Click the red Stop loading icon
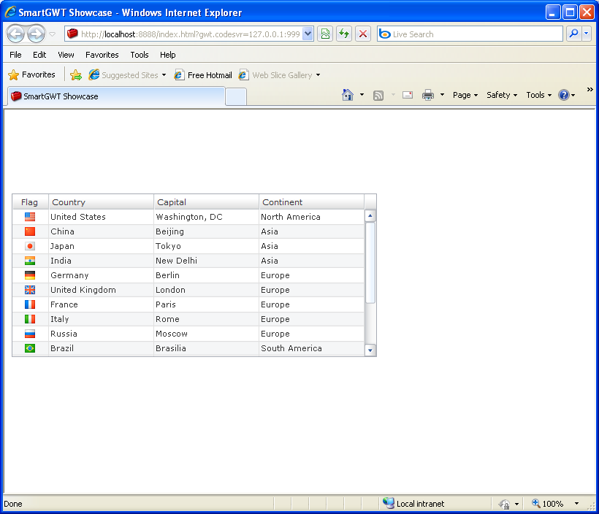The height and width of the screenshot is (514, 599). click(363, 34)
